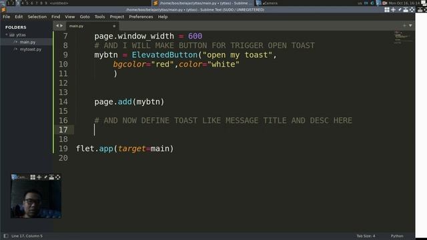Open mytoast.py in the sidebar
This screenshot has width=427, height=240.
point(30,49)
